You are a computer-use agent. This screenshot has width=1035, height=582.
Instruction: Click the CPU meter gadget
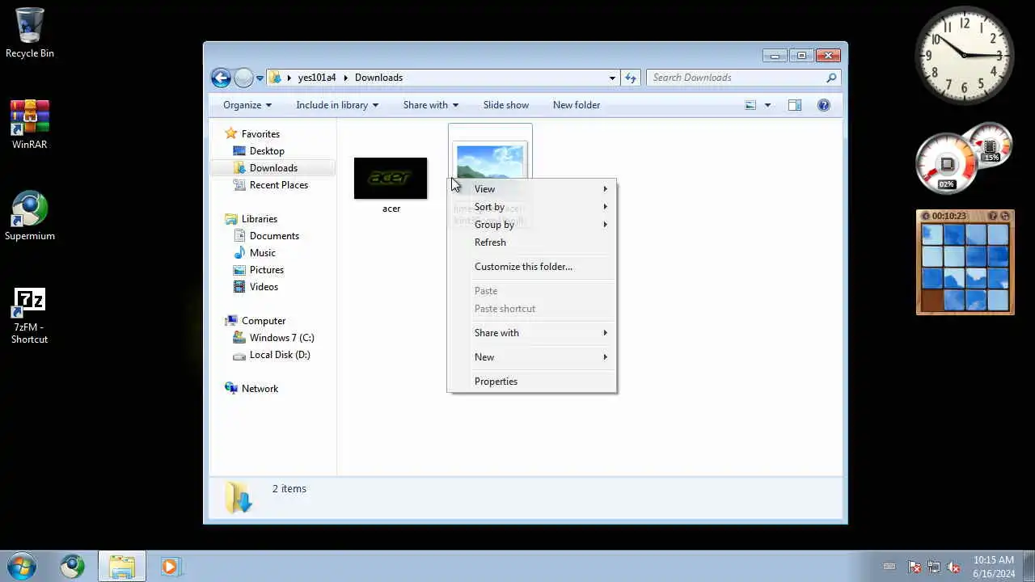(x=947, y=163)
